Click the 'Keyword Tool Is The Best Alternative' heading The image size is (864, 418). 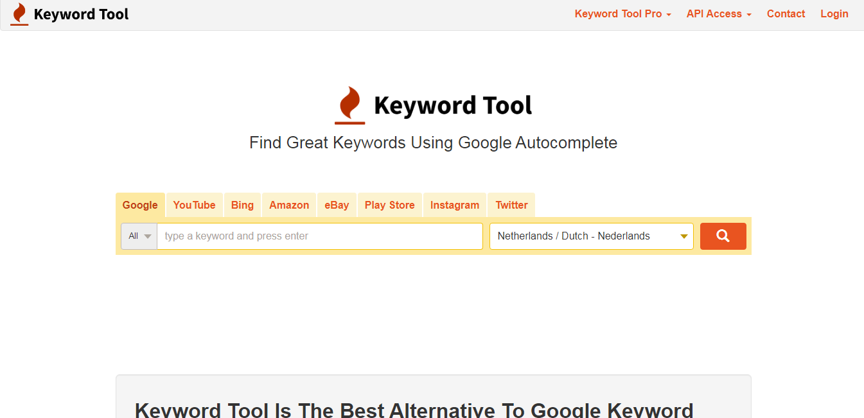pyautogui.click(x=414, y=410)
